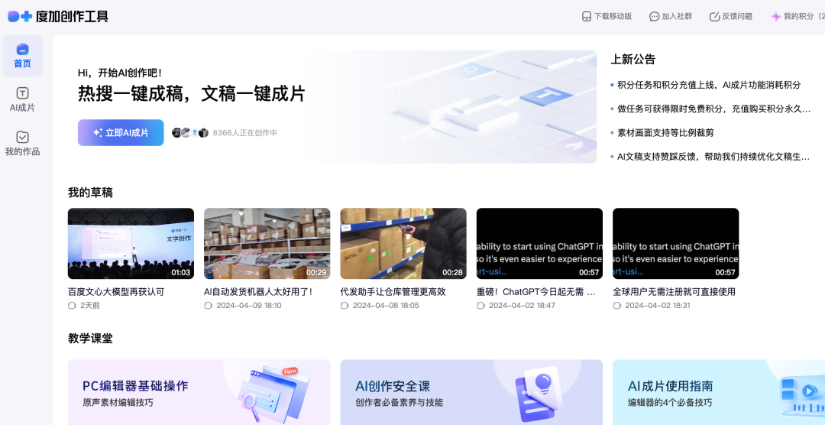Click the 8366人正在创作中 text
This screenshot has width=825, height=425.
pyautogui.click(x=244, y=133)
